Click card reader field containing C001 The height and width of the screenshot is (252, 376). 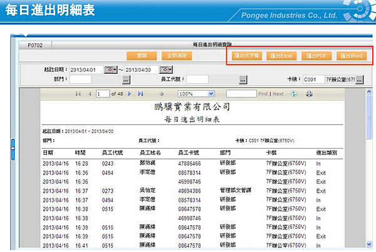tap(313, 79)
